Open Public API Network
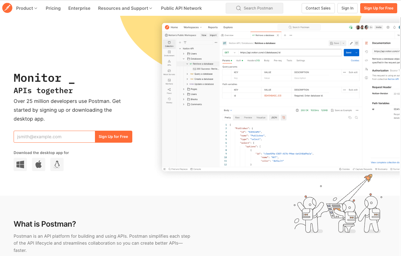This screenshot has width=401, height=256. [x=181, y=8]
